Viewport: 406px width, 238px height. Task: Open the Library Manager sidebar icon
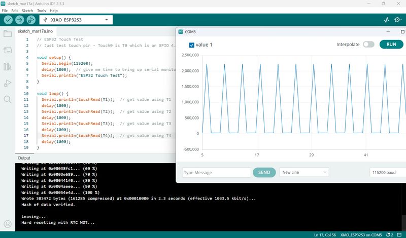pyautogui.click(x=8, y=67)
